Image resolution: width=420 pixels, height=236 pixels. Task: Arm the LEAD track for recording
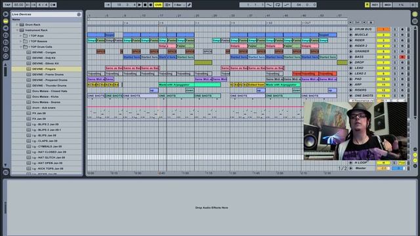click(x=402, y=68)
